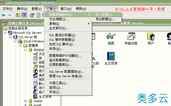171x106 pixels.
Task: Click the model database icon
Action: coord(30,105)
